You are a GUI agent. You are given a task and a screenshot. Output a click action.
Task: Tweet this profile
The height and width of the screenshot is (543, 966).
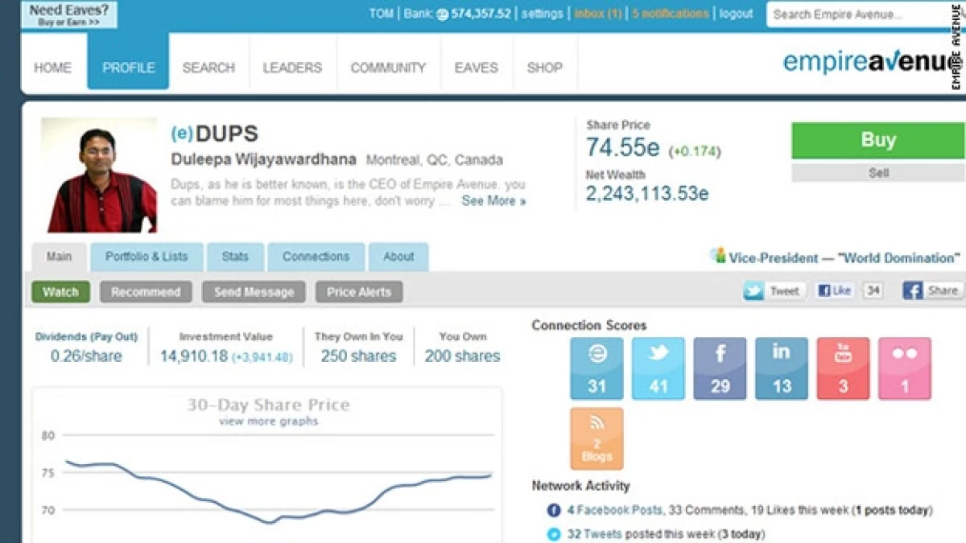[774, 291]
